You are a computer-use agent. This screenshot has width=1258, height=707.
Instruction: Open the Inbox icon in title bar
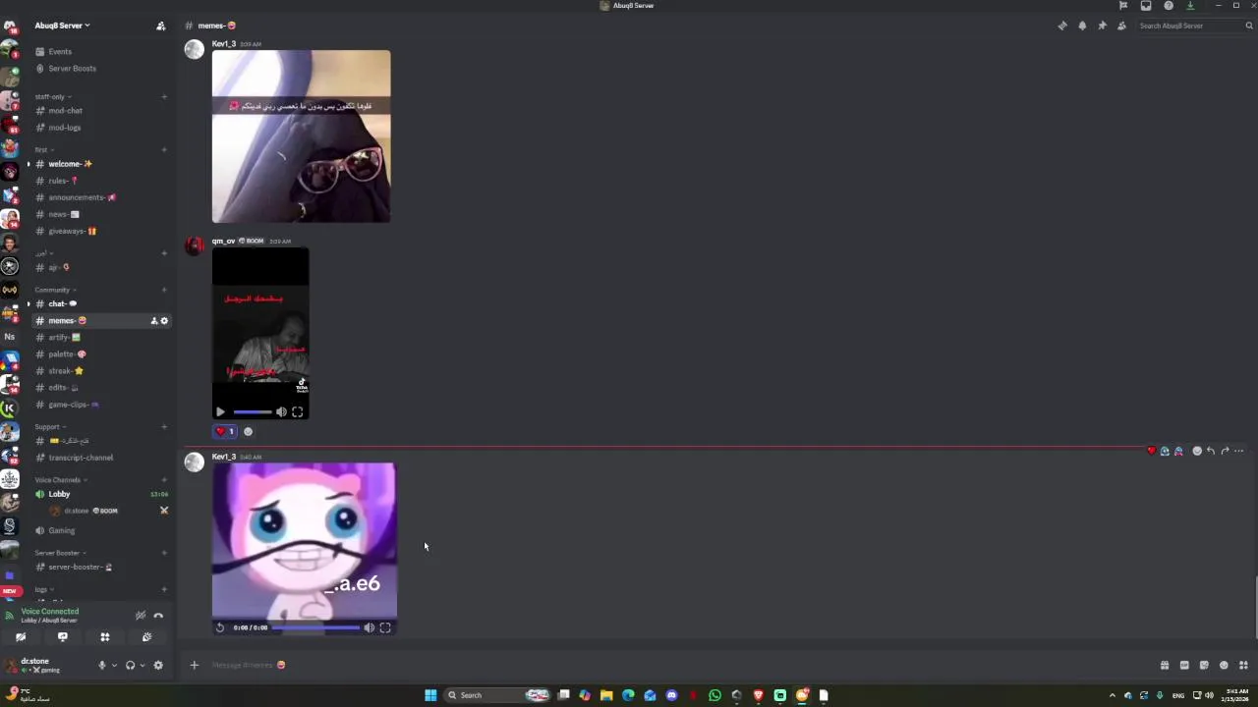click(x=1146, y=6)
